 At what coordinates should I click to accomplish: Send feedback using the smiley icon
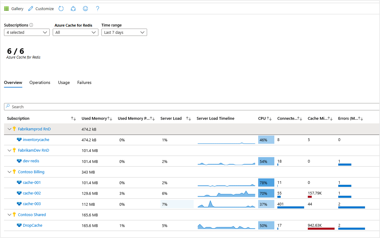(x=85, y=8)
